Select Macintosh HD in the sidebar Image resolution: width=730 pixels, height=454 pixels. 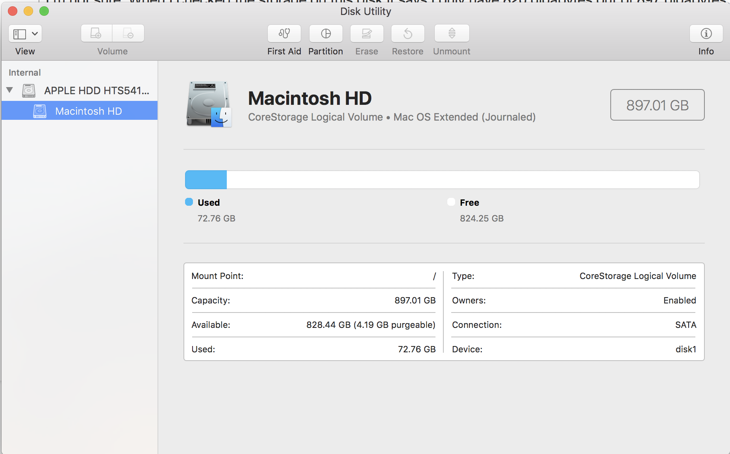[x=80, y=111]
